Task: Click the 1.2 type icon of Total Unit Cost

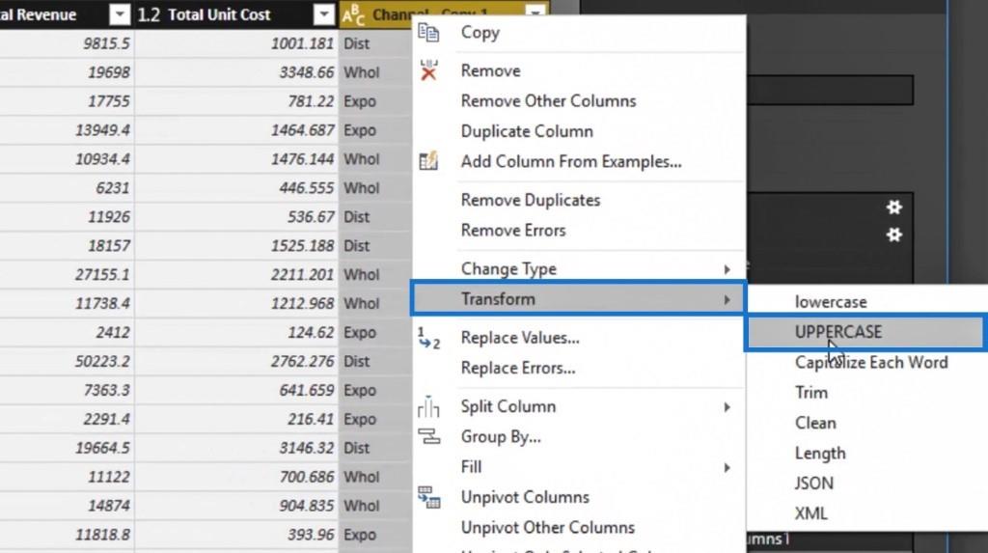Action: pyautogui.click(x=149, y=14)
